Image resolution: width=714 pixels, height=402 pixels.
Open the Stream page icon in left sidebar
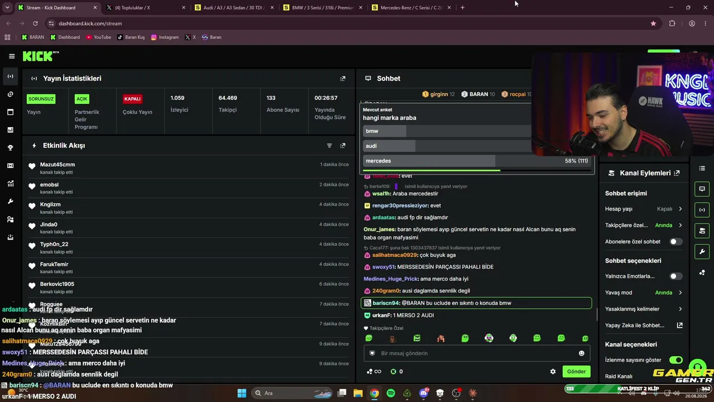(10, 76)
